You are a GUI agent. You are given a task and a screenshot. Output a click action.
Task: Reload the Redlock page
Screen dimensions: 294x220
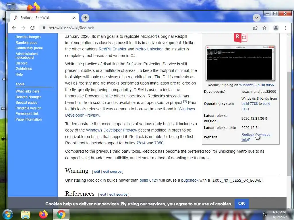32,28
